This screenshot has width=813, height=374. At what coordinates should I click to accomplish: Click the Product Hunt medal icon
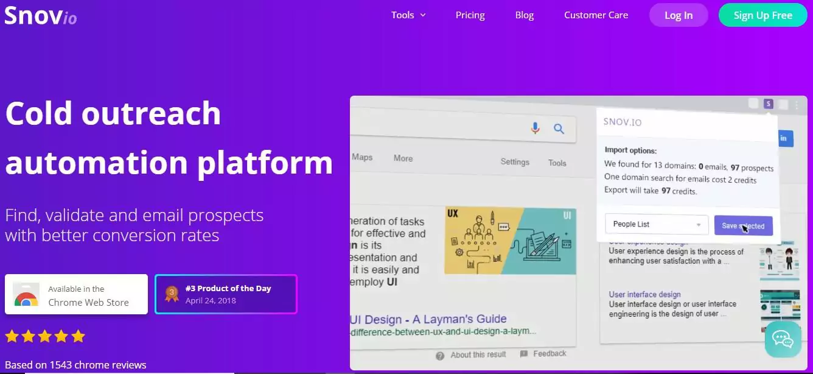(x=172, y=294)
